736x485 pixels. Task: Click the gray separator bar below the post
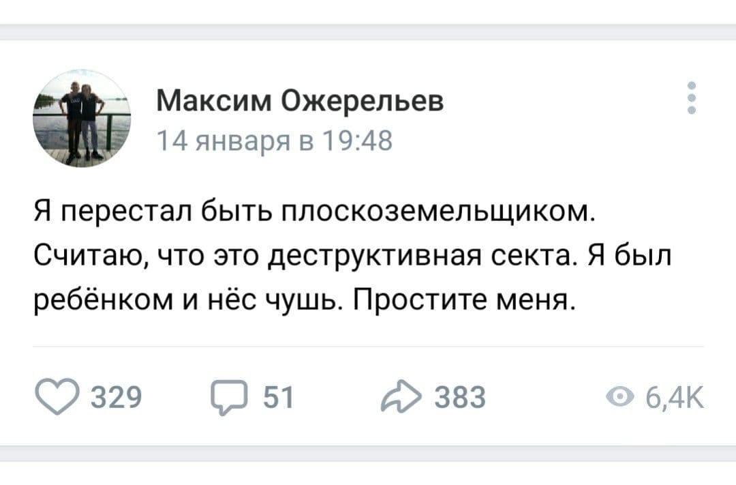click(368, 453)
